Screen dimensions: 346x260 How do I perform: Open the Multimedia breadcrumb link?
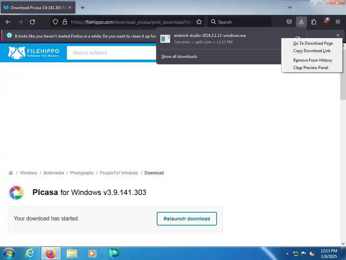coord(54,173)
